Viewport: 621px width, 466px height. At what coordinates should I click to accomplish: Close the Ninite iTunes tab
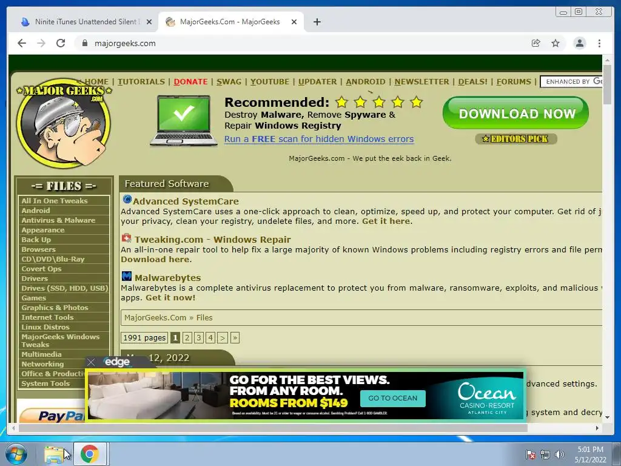pyautogui.click(x=149, y=22)
